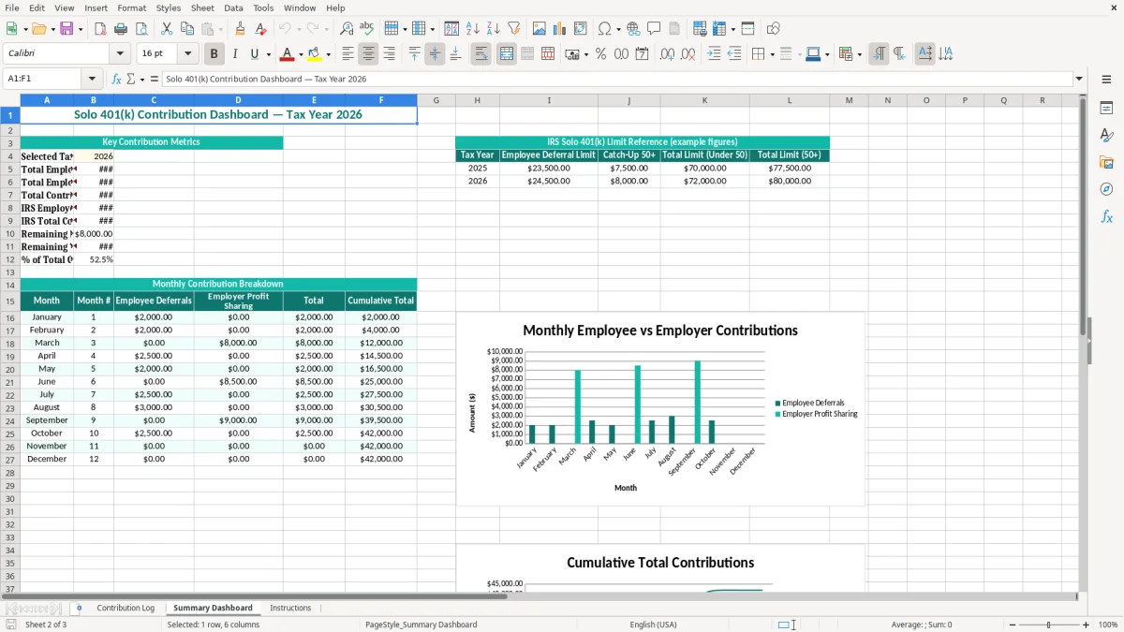This screenshot has width=1124, height=632.
Task: Toggle left-to-right text direction
Action: click(x=879, y=54)
